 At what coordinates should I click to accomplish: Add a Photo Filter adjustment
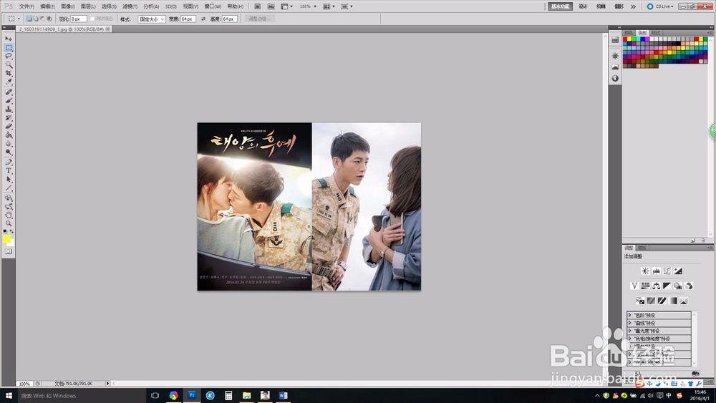pos(678,286)
